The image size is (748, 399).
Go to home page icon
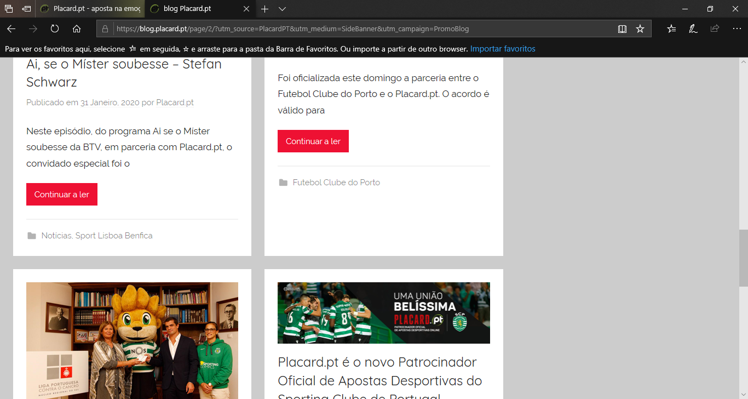click(77, 29)
